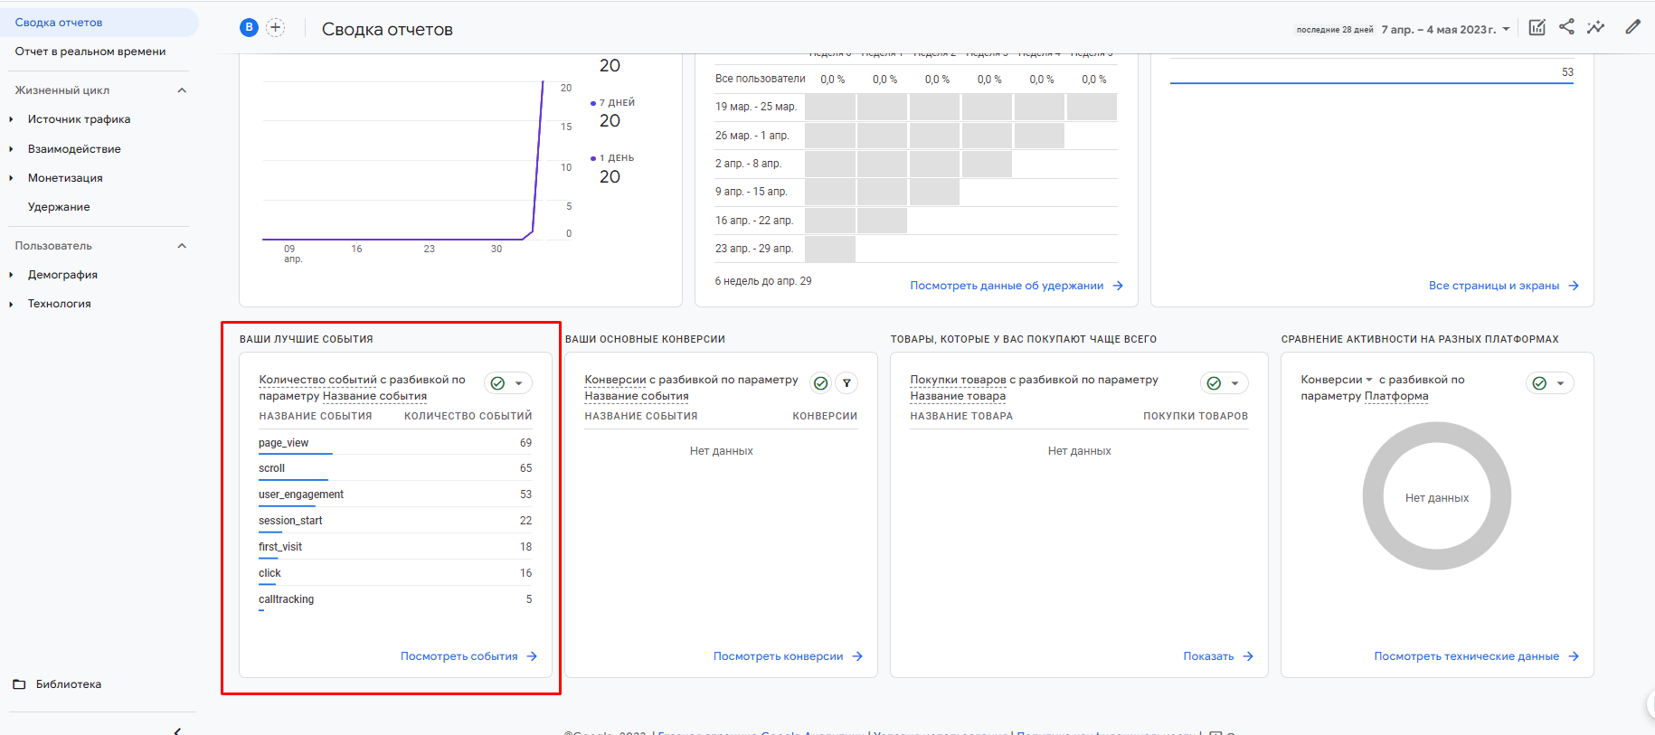Collapse the Жизненный цикл section
This screenshot has width=1655, height=735.
[x=182, y=90]
